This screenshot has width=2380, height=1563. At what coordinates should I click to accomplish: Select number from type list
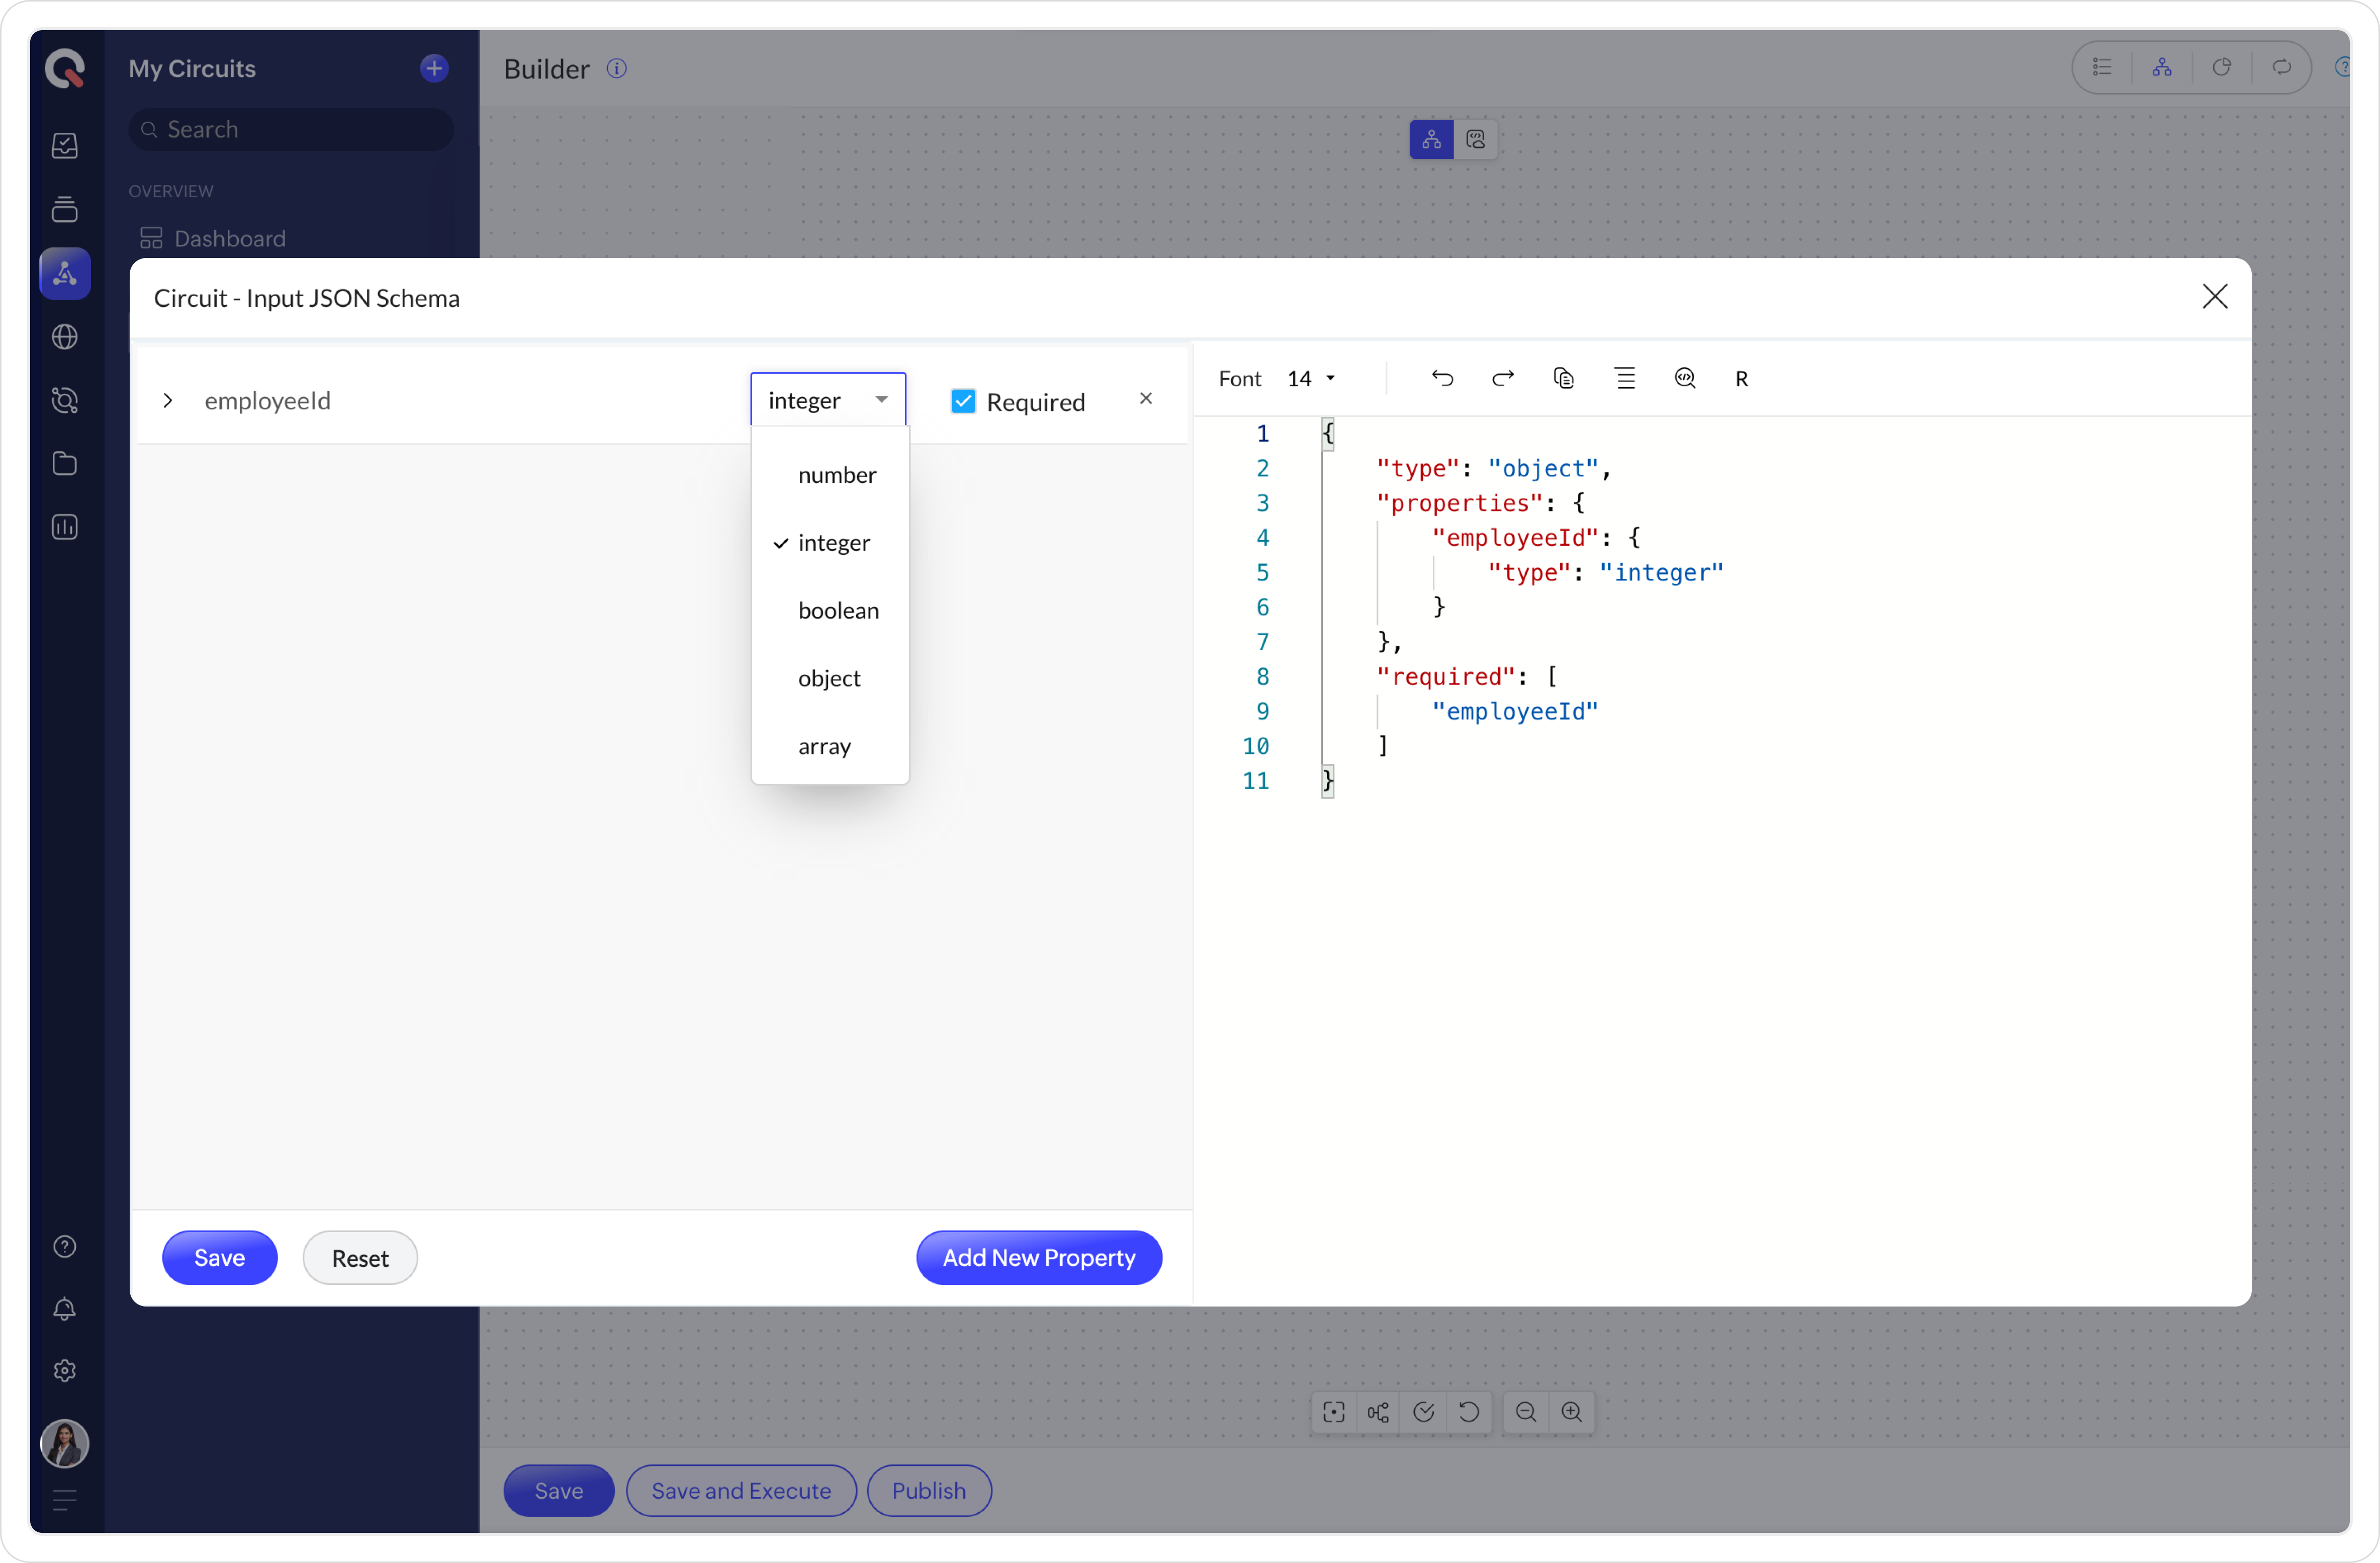click(x=836, y=475)
